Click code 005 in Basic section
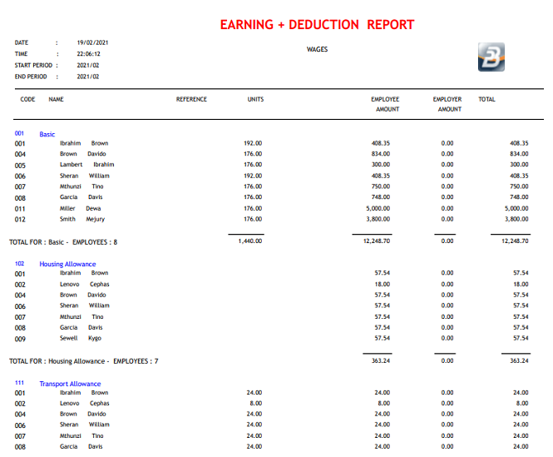Viewport: 553px width, 457px height. click(20, 166)
